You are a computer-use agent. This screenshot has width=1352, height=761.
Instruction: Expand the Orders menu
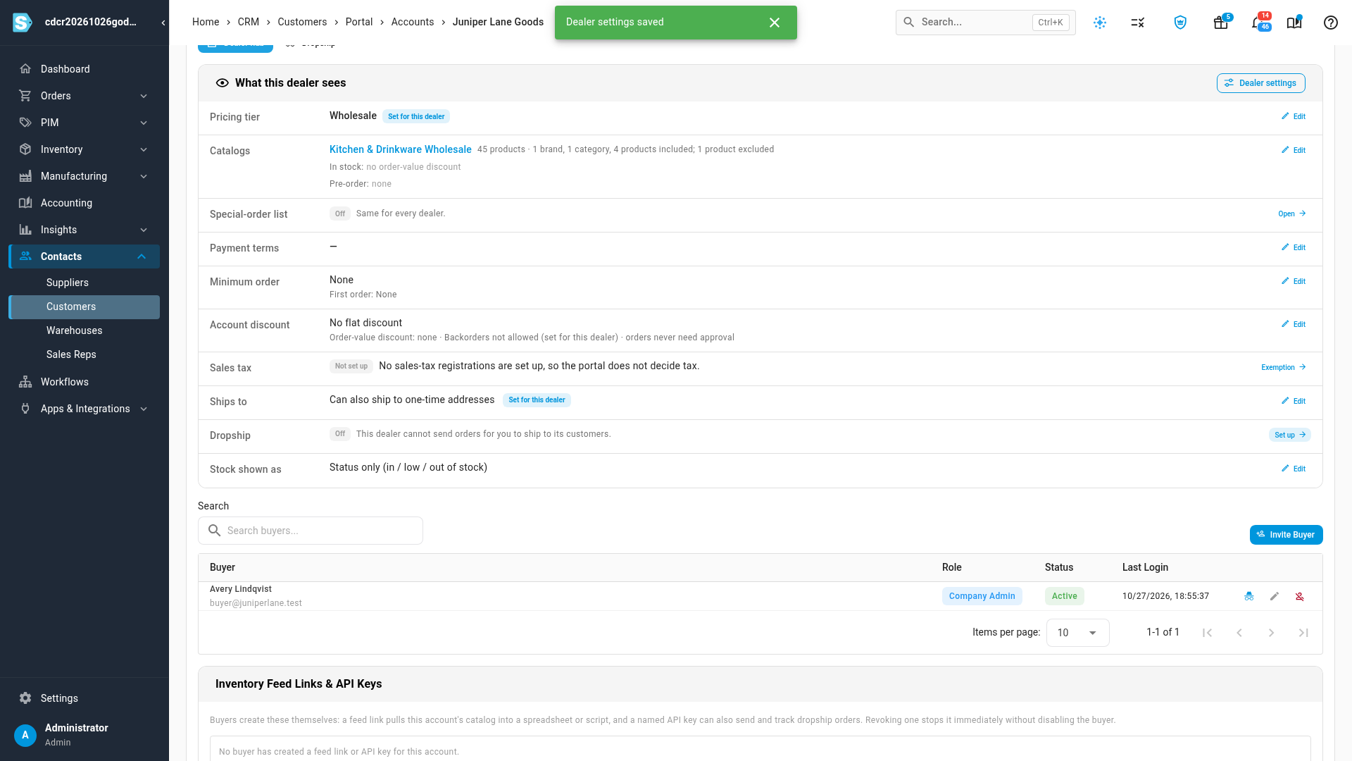(84, 96)
